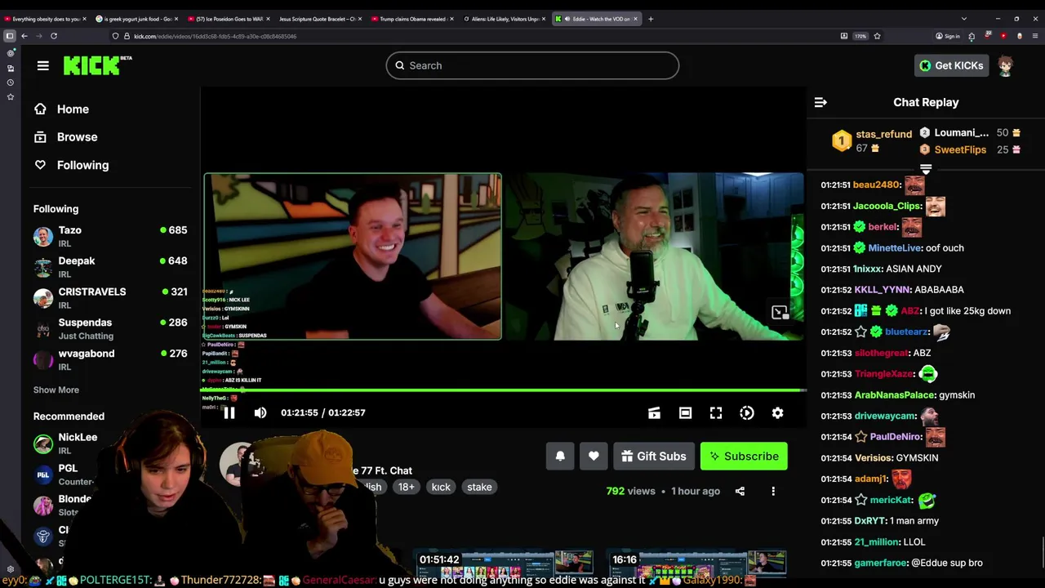Collapse the Chat Replay panel
The width and height of the screenshot is (1045, 588).
tap(820, 102)
